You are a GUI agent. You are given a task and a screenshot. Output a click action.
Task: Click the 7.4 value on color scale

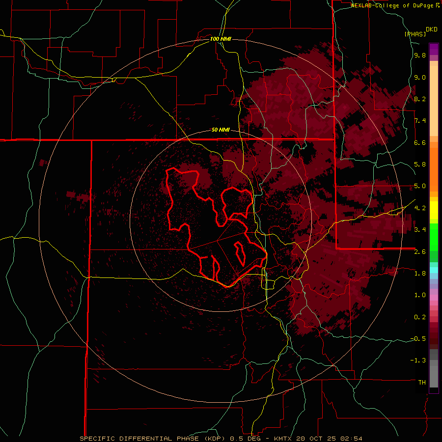pos(420,121)
